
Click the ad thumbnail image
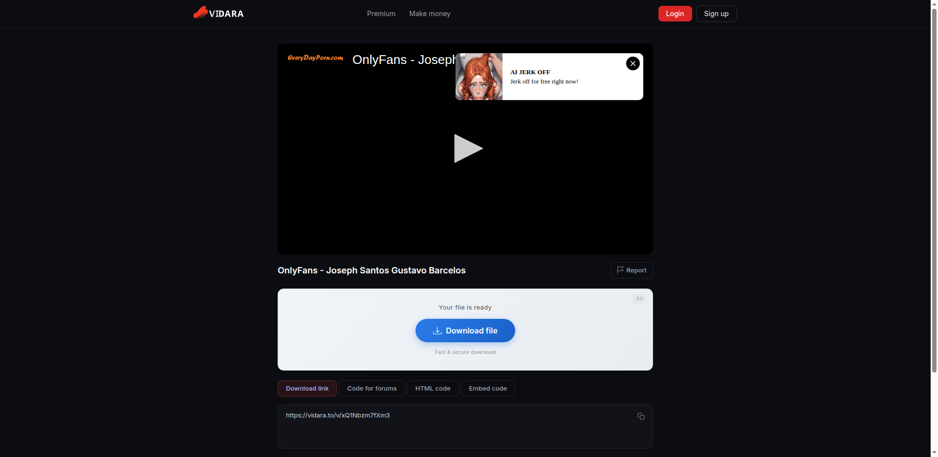(x=479, y=77)
